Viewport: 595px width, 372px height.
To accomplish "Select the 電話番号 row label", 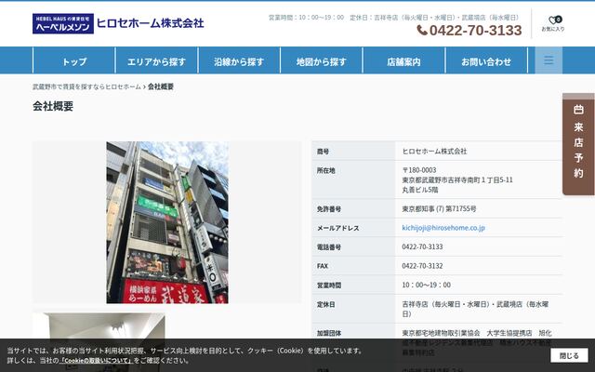I will coord(329,247).
